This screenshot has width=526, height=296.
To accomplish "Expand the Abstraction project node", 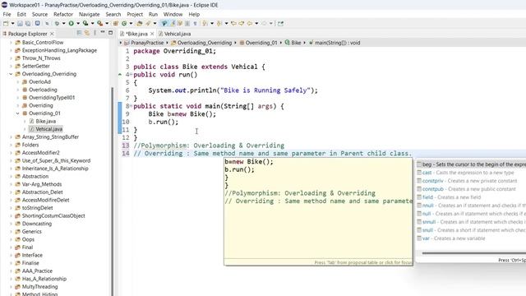I will (x=11, y=177).
